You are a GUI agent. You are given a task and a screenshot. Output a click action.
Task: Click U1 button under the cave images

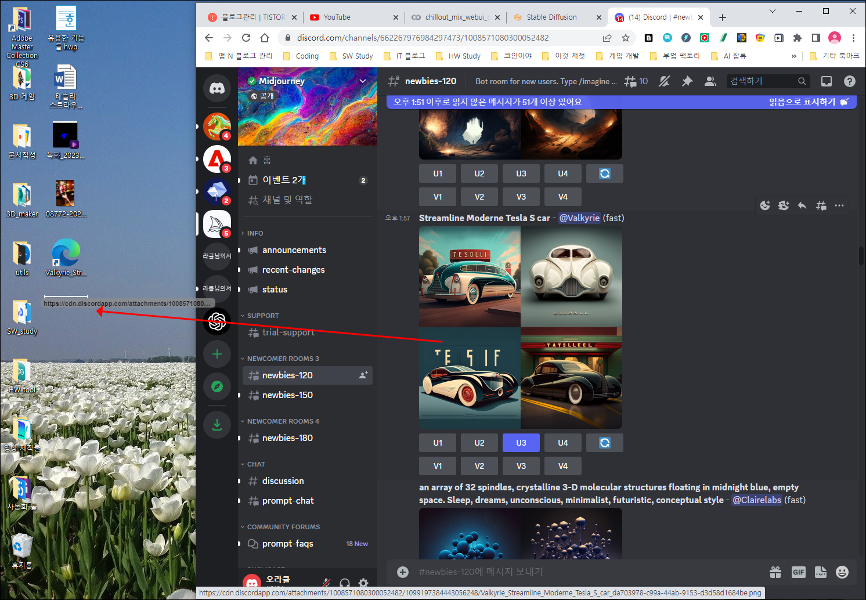click(x=438, y=174)
